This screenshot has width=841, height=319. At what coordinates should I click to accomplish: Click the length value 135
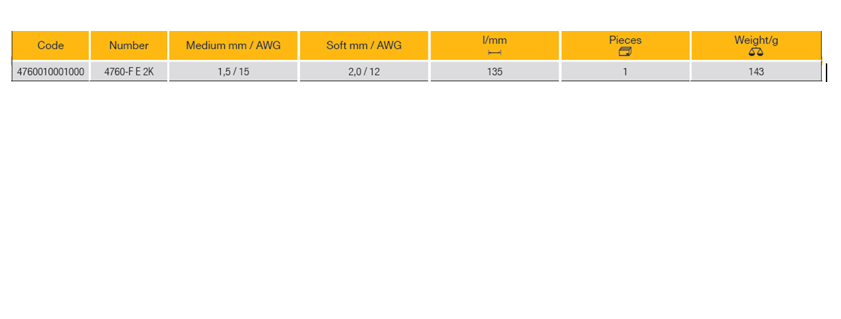[495, 72]
